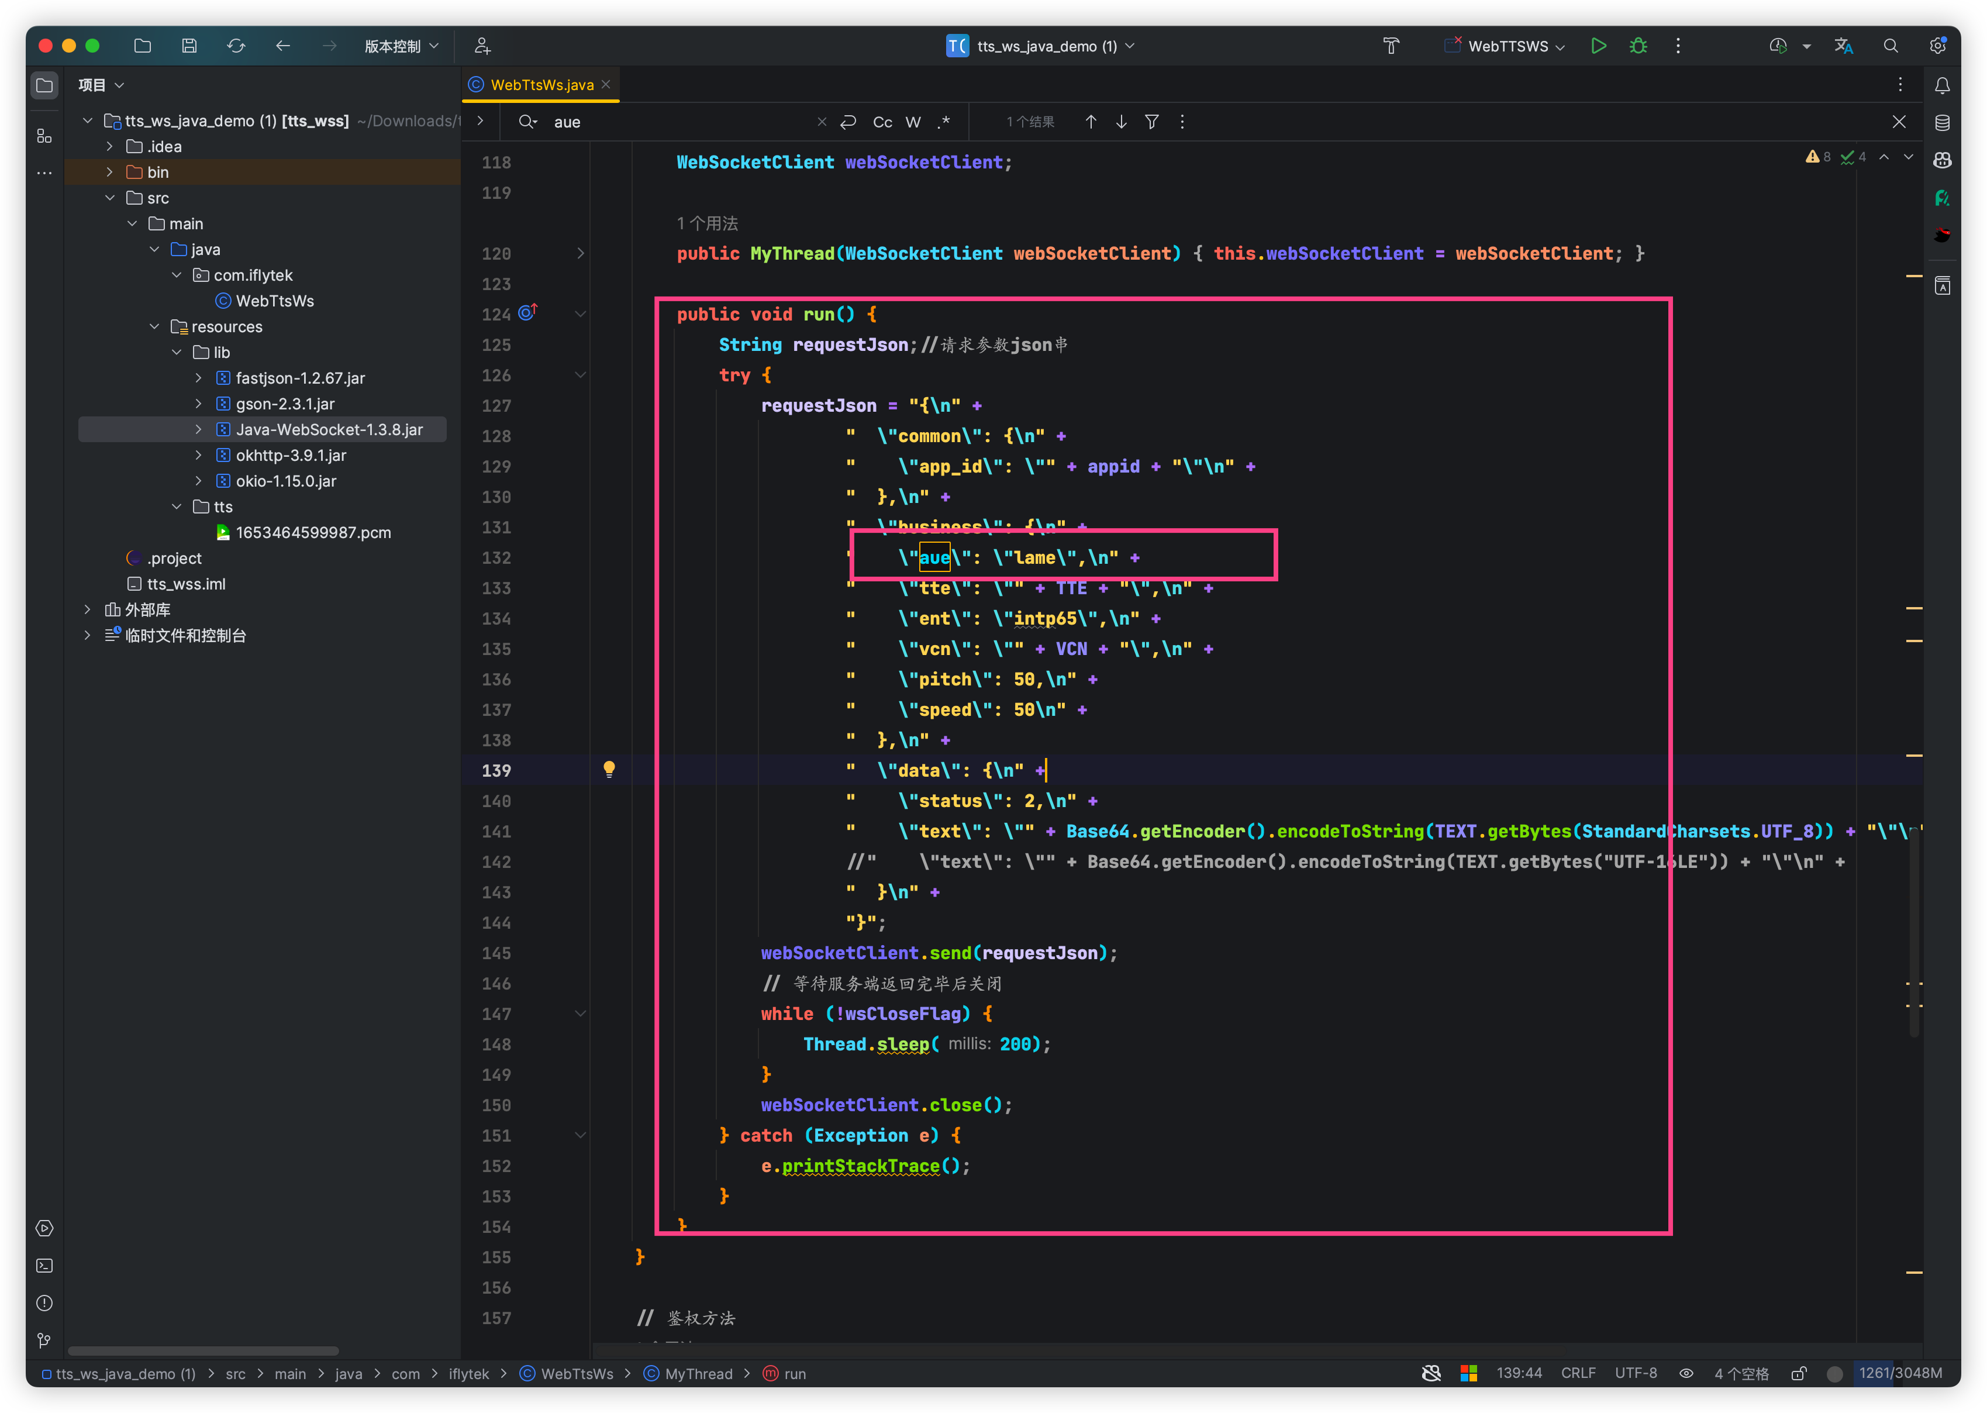Click the green Run button
The height and width of the screenshot is (1413, 1987).
[x=1598, y=46]
